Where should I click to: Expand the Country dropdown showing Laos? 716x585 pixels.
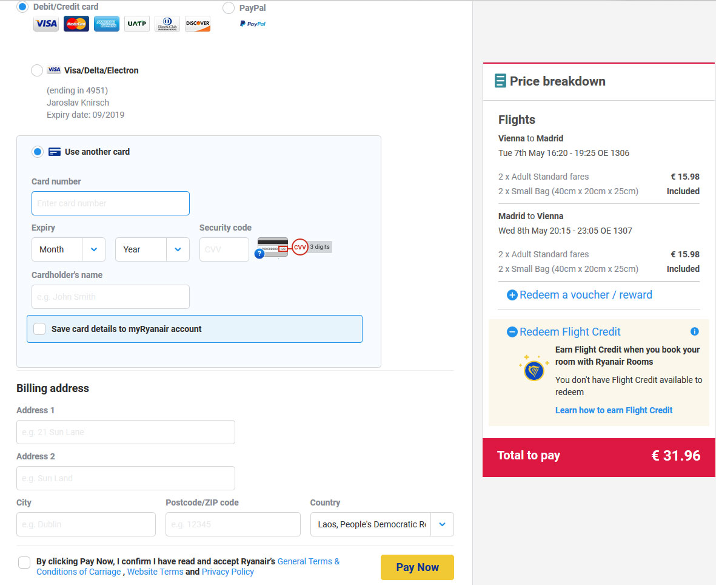coord(382,524)
